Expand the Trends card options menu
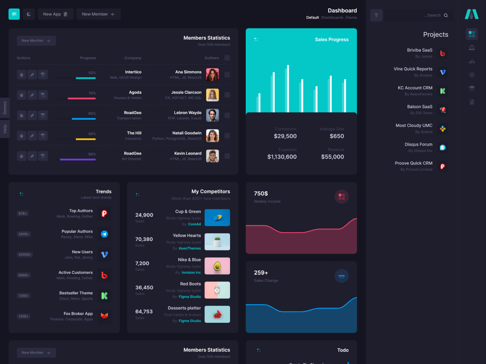The image size is (486, 364). point(21,194)
